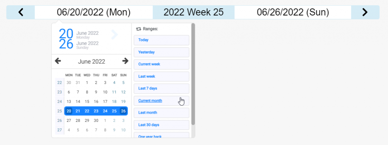Select week number 23 in the calendar
The width and height of the screenshot is (388, 145).
[59, 92]
